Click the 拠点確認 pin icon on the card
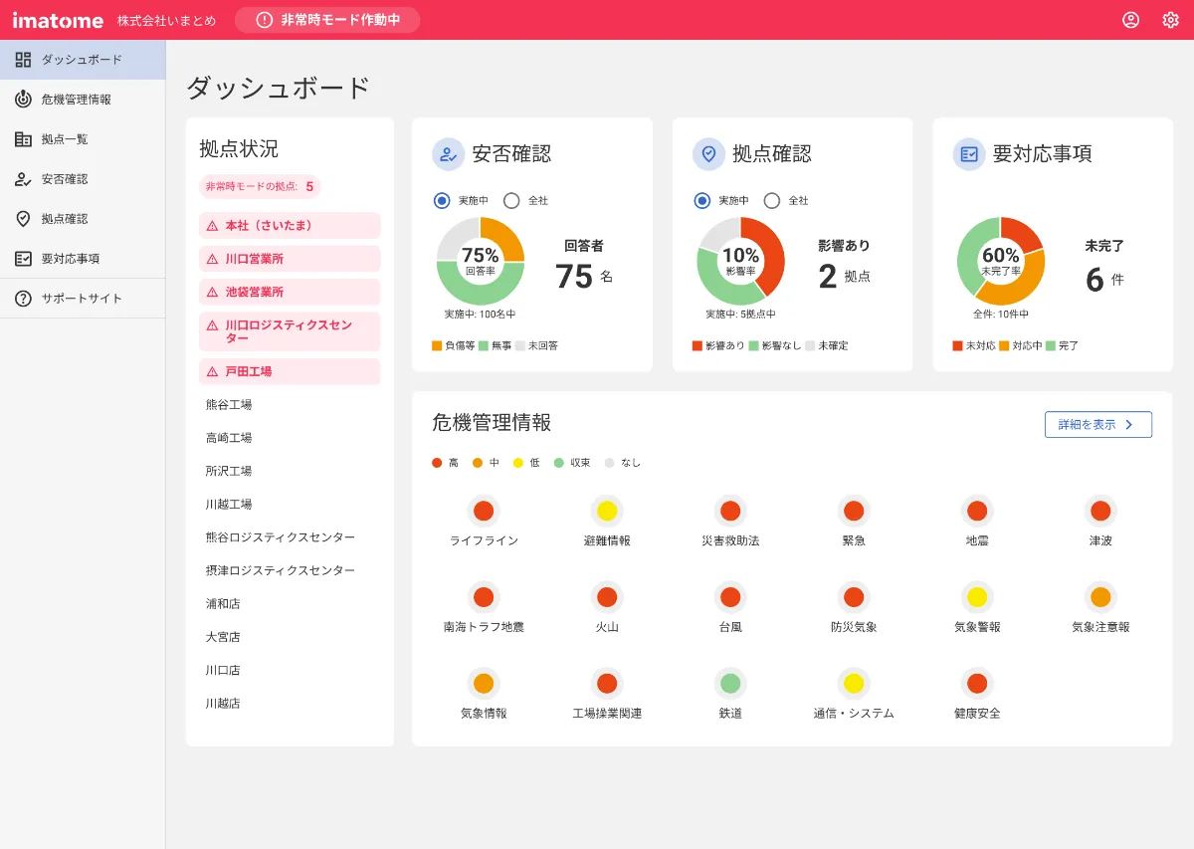The height and width of the screenshot is (849, 1194). 708,153
